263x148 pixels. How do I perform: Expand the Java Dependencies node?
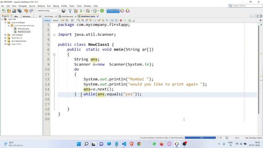(x=5, y=41)
